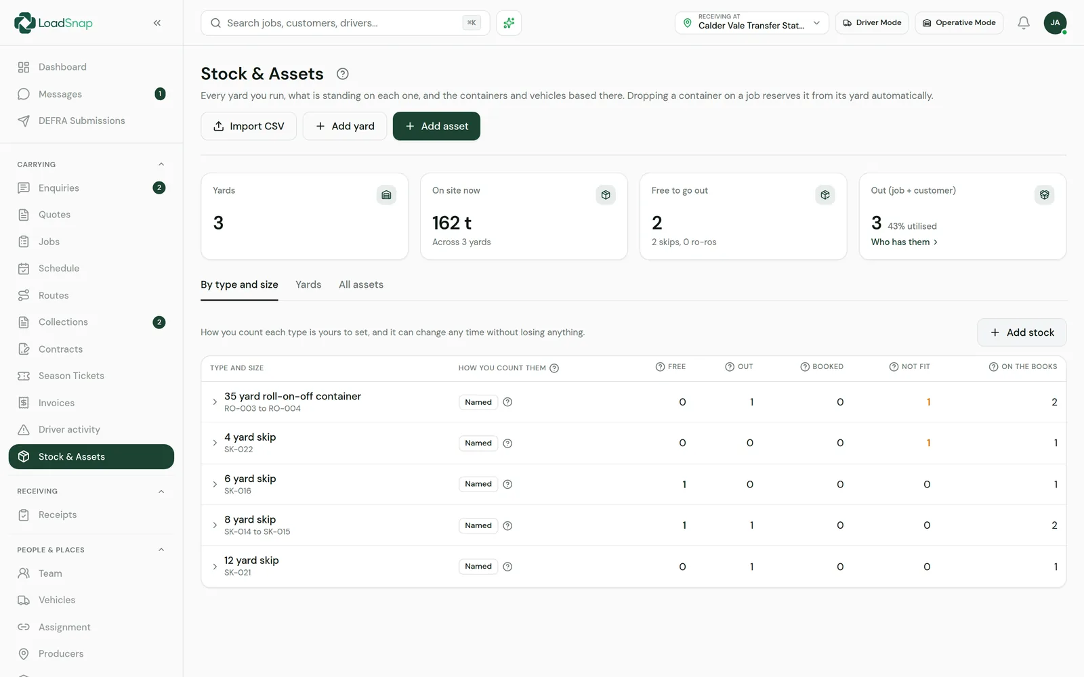This screenshot has height=677, width=1084.
Task: Switch to Driver Mode
Action: 872,23
